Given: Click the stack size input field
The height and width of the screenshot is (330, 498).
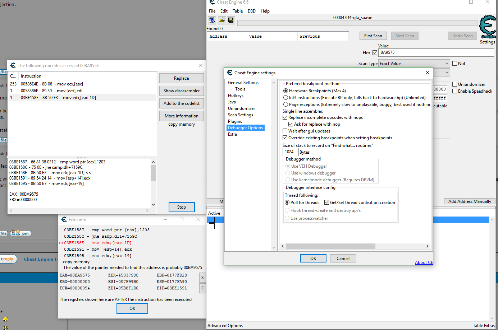Looking at the screenshot, I should click(x=290, y=152).
